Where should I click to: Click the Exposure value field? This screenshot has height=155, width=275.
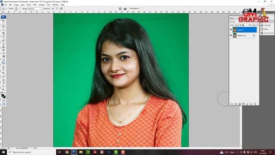53,9
